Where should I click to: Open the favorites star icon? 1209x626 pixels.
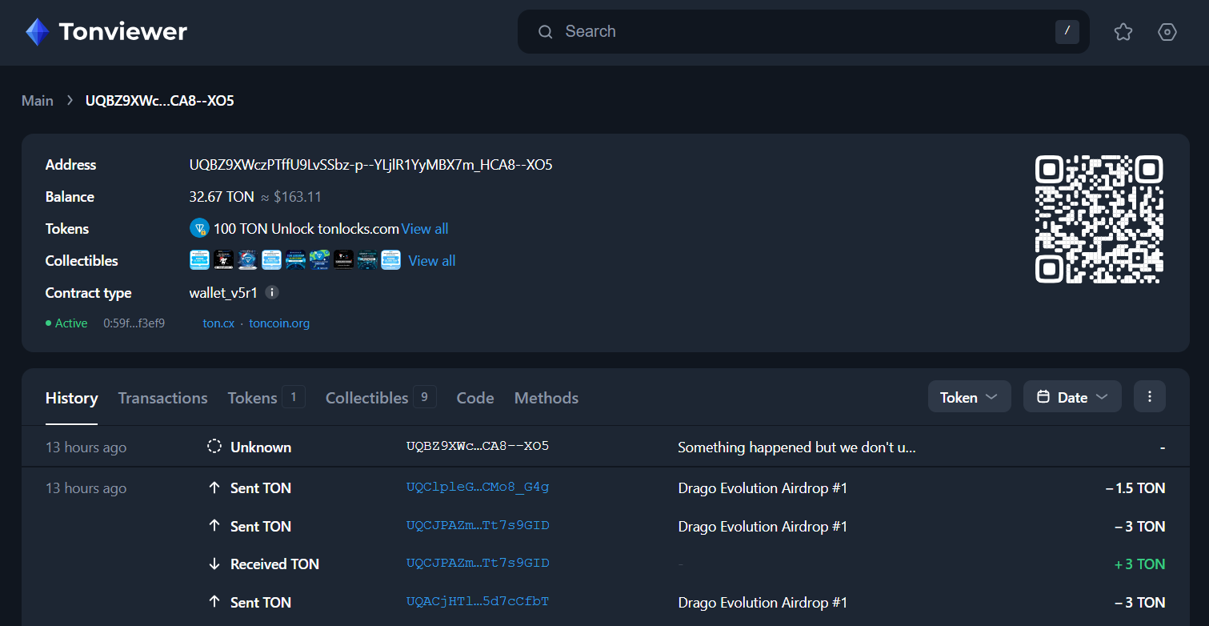pyautogui.click(x=1123, y=32)
